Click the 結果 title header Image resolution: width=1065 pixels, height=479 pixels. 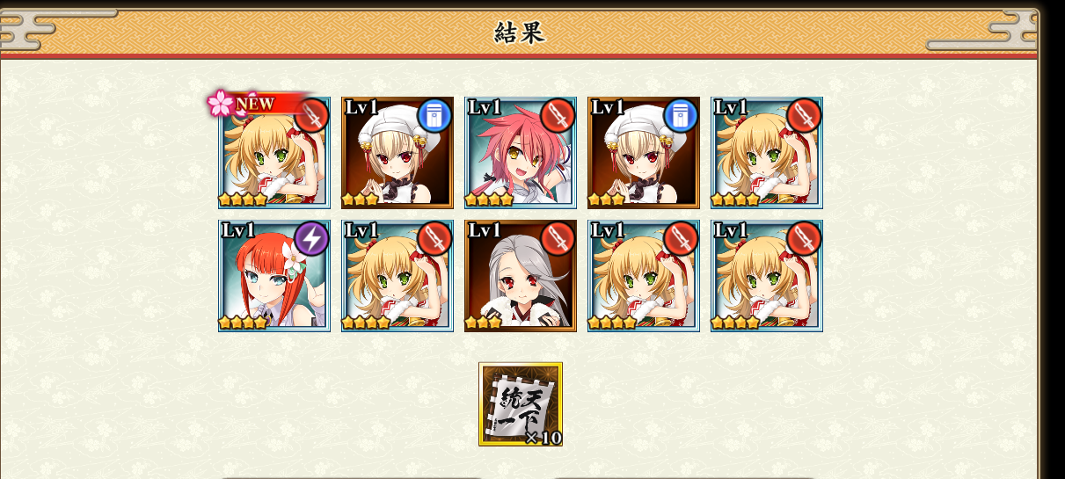coord(520,33)
